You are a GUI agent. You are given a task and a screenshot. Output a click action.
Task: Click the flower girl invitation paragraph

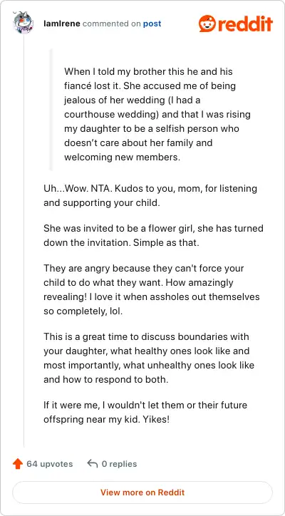(x=153, y=235)
